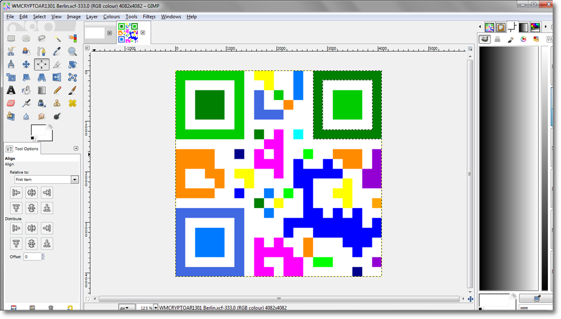Align left edge of target

[16, 192]
